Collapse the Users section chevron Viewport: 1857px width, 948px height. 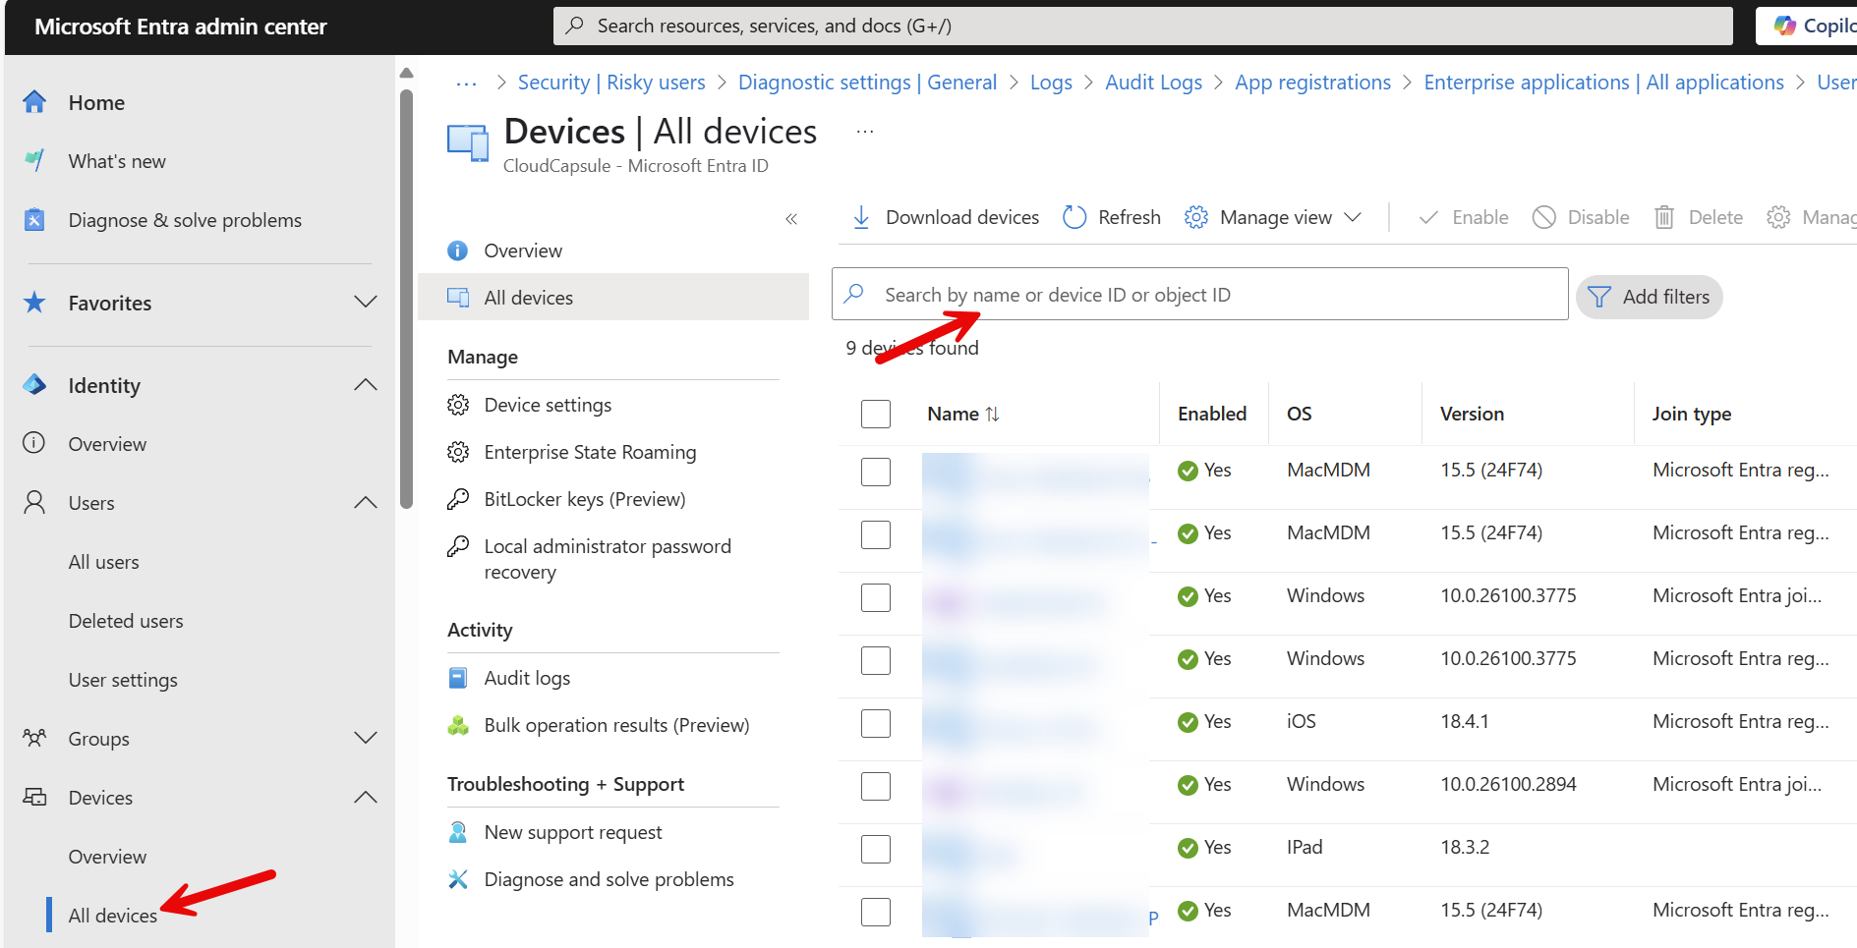click(366, 502)
